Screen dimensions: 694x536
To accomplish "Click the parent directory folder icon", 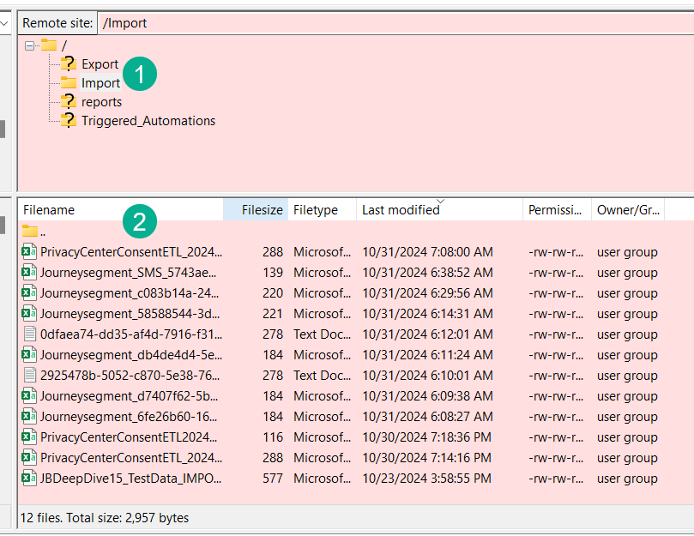I will pos(30,232).
